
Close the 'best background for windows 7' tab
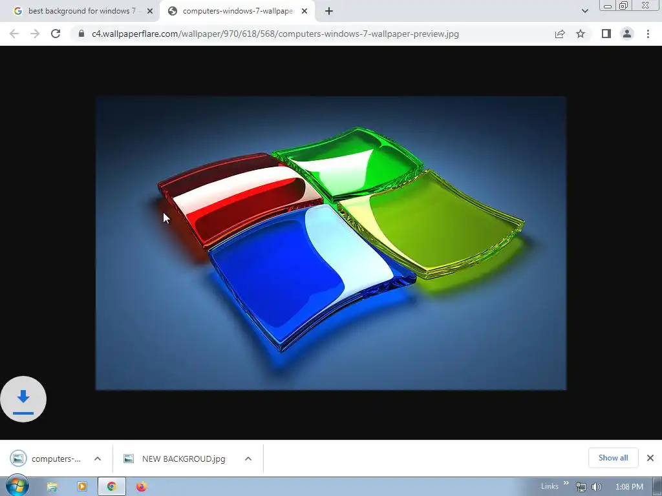click(150, 12)
